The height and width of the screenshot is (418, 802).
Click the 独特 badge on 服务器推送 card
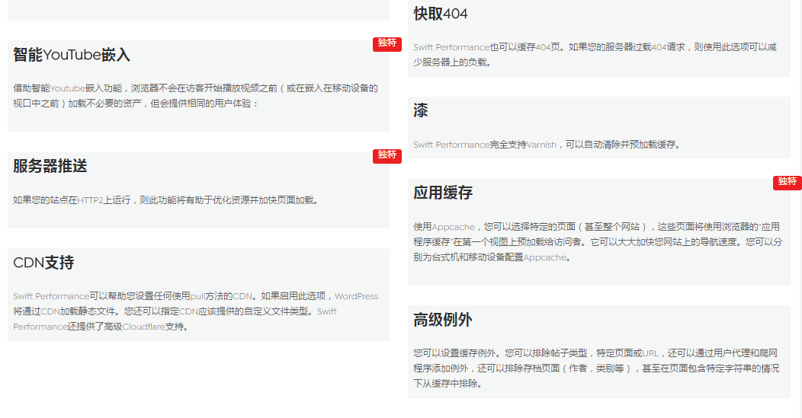coord(387,155)
